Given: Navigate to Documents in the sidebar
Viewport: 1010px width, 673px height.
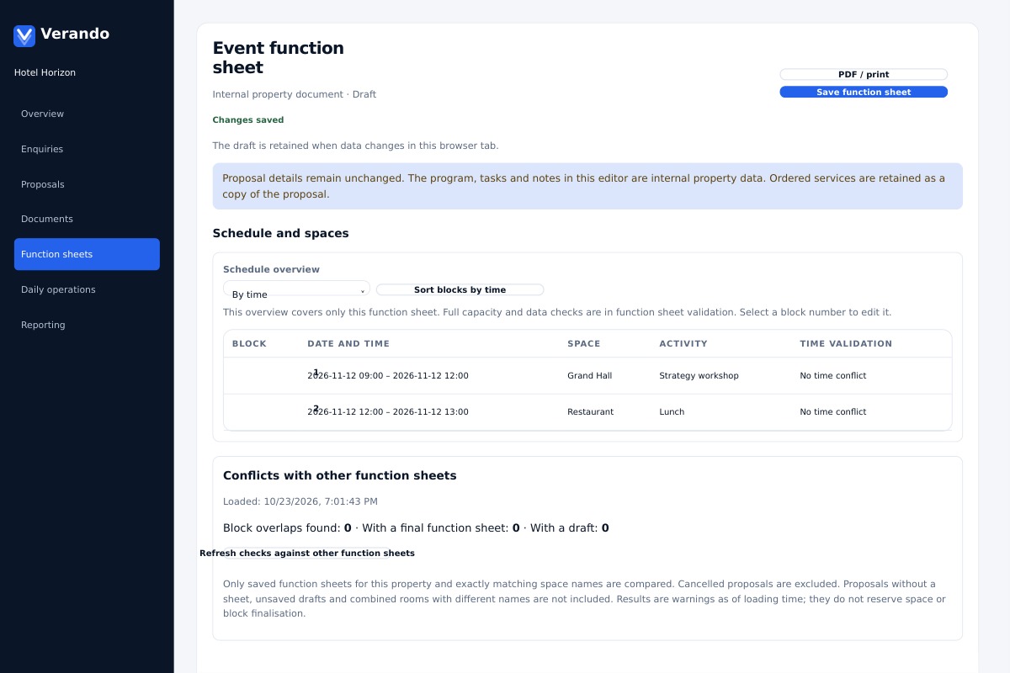Looking at the screenshot, I should 87,219.
